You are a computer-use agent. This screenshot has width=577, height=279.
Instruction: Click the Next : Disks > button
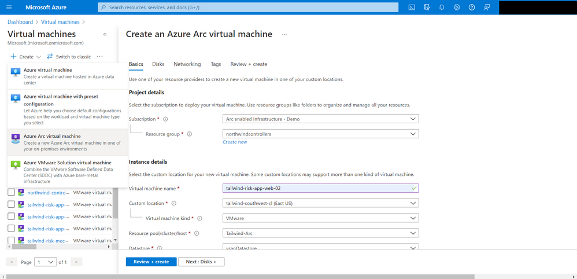point(201,262)
